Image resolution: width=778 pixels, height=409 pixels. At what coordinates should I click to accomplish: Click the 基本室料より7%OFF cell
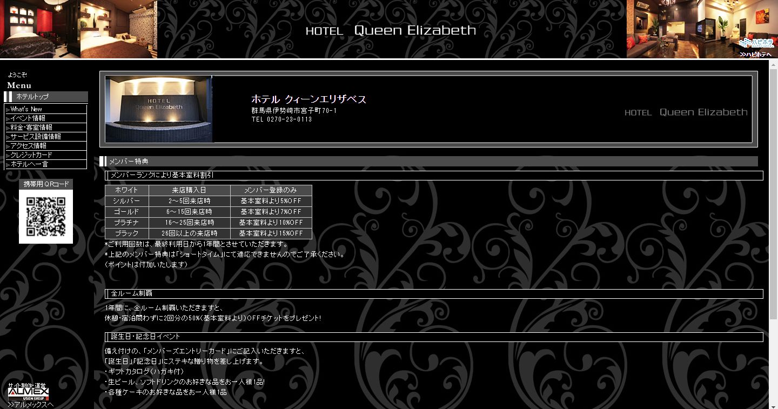click(x=271, y=212)
